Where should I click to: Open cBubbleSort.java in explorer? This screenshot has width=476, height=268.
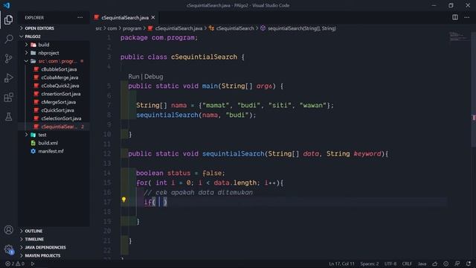[54, 69]
